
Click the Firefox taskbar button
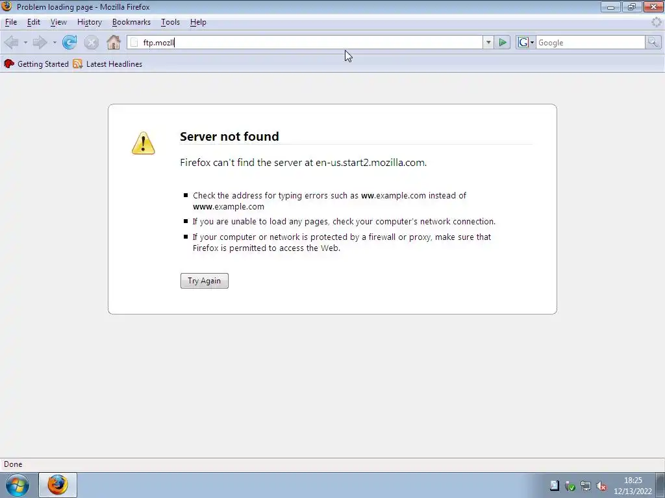(58, 485)
